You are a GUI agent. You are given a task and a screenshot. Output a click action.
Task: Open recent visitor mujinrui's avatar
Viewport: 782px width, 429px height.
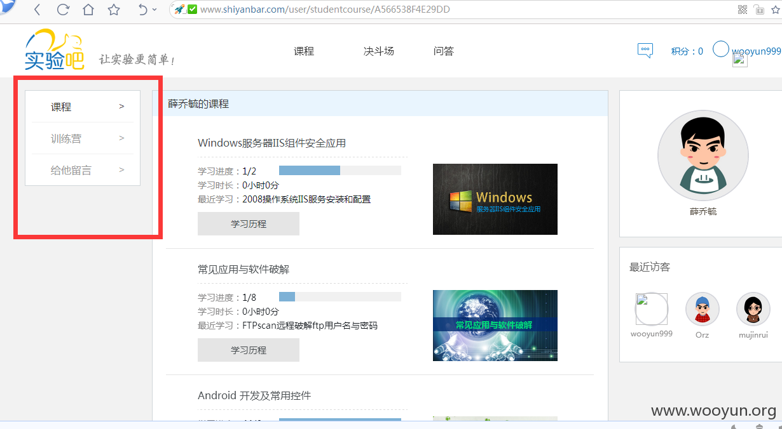pos(753,309)
